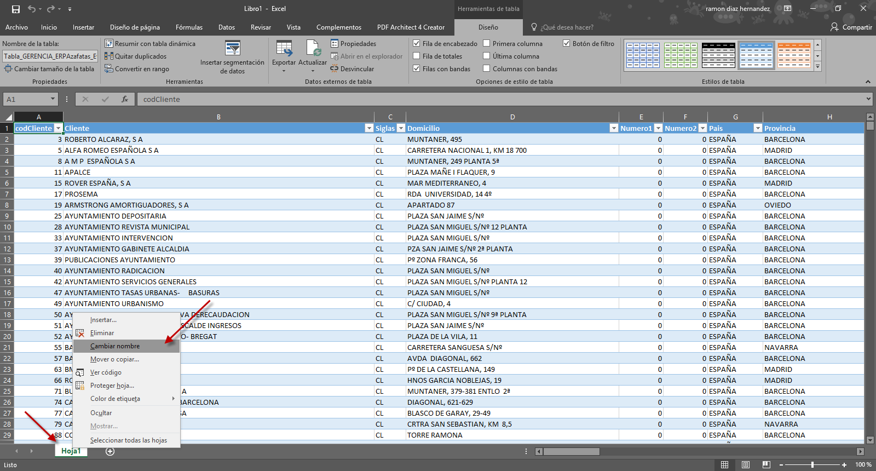Open Pais column filter dropdown
Screen dimensions: 876x471
(758, 128)
